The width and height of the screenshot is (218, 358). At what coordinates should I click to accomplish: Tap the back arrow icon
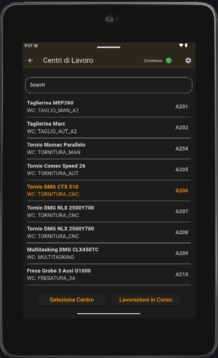click(30, 60)
